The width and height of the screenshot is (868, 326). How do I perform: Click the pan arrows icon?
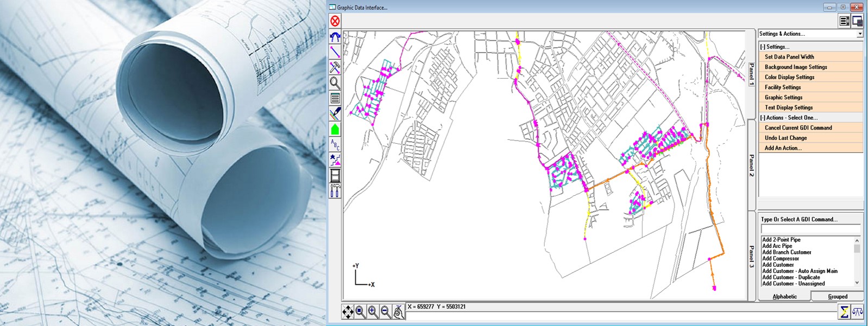[348, 312]
